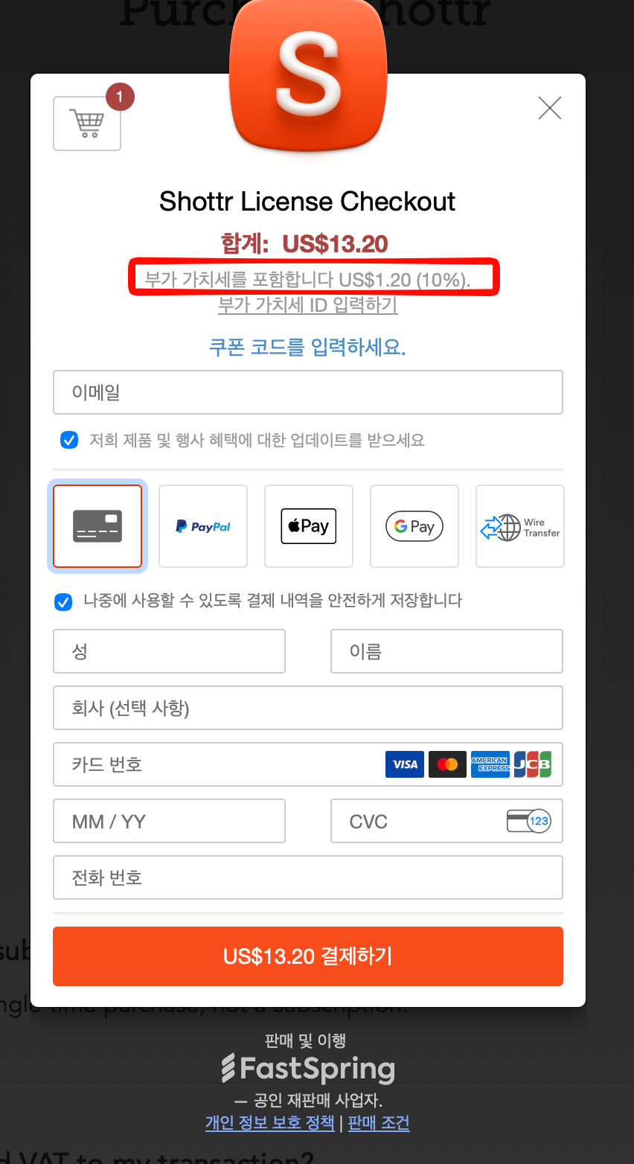
Task: Focus the 이름 first name field
Action: point(446,651)
